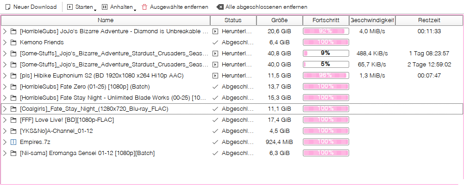Click the Neuer Download document icon
Viewport: 464px width, 185px height.
coord(8,7)
